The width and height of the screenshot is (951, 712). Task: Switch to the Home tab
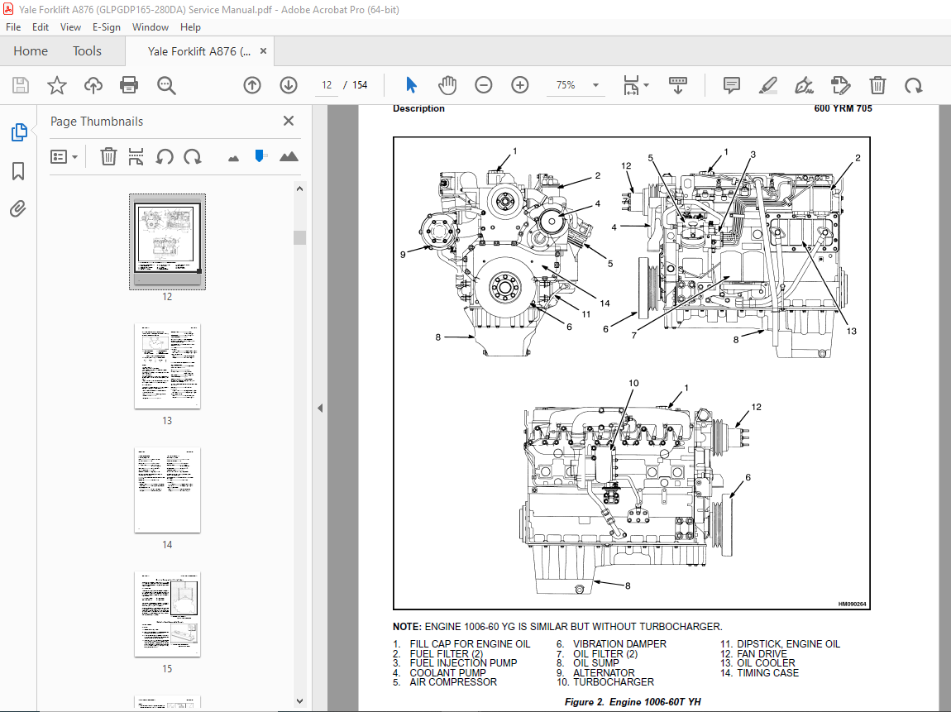31,51
